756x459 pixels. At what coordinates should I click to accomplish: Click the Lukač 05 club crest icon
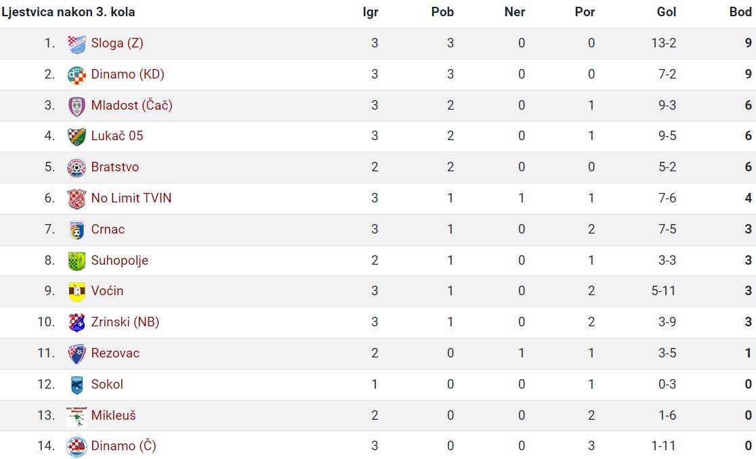pos(77,137)
